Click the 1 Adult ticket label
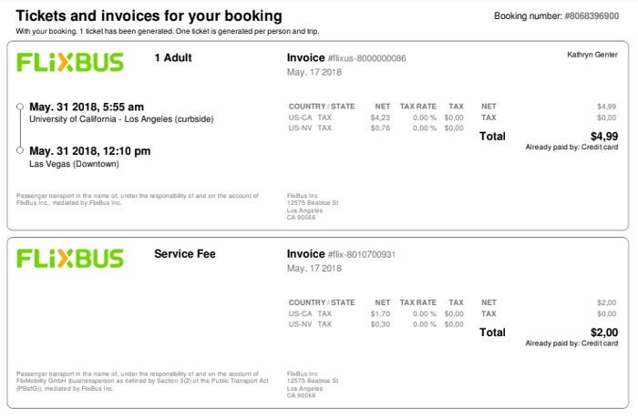The image size is (638, 420). (x=173, y=57)
